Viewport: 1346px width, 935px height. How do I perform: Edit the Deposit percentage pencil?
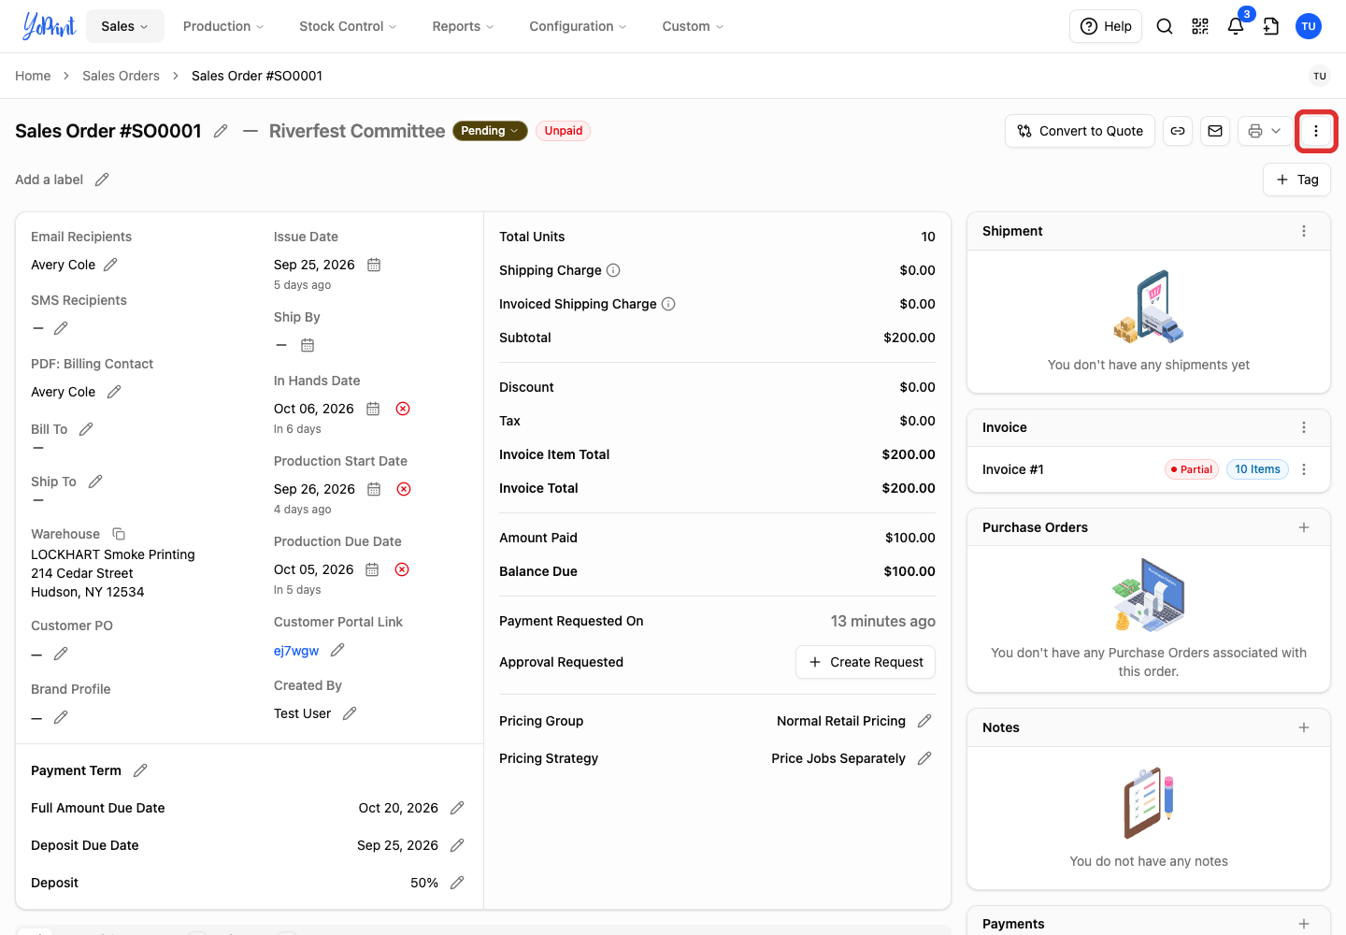click(457, 883)
